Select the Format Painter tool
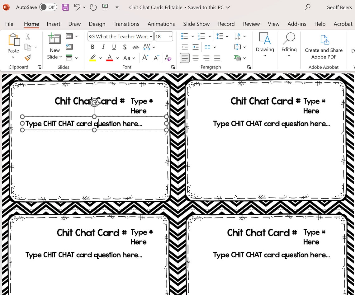This screenshot has height=295, width=355. 27,58
